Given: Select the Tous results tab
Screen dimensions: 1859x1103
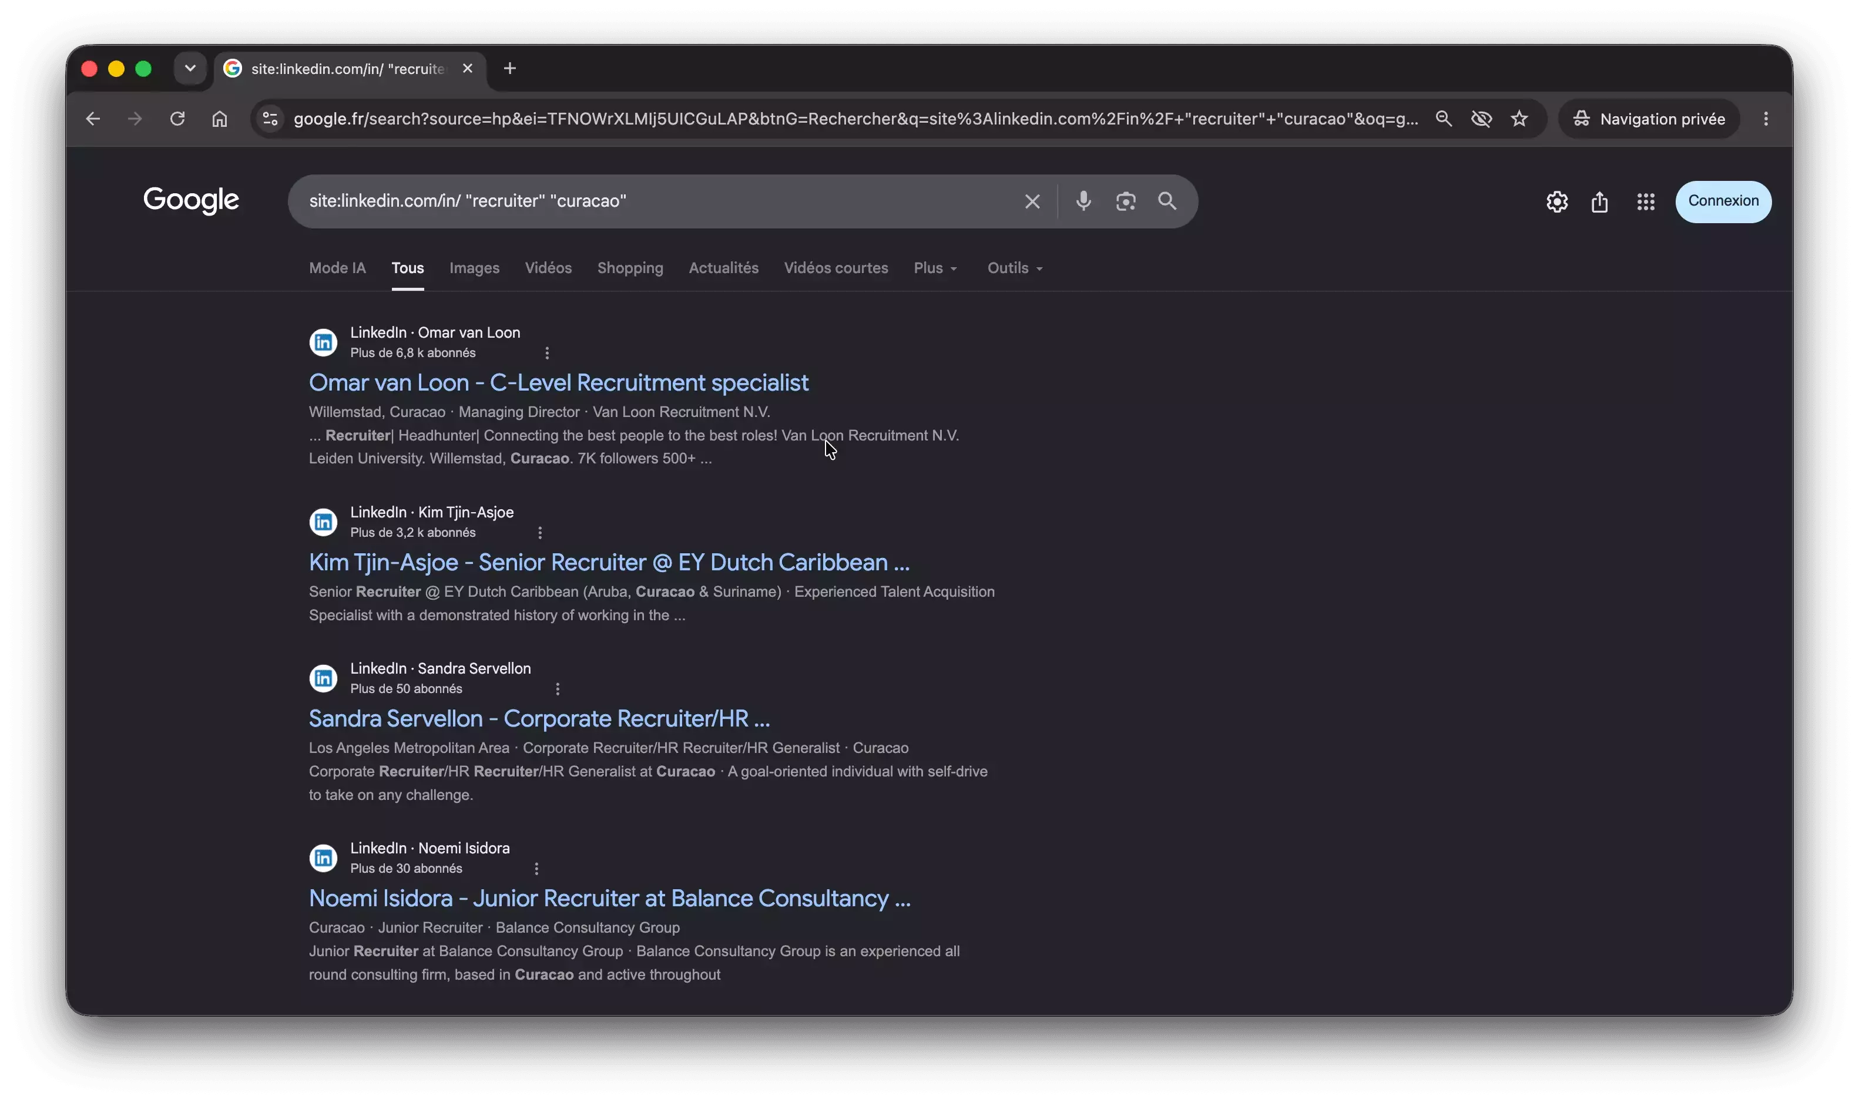Looking at the screenshot, I should pyautogui.click(x=407, y=268).
